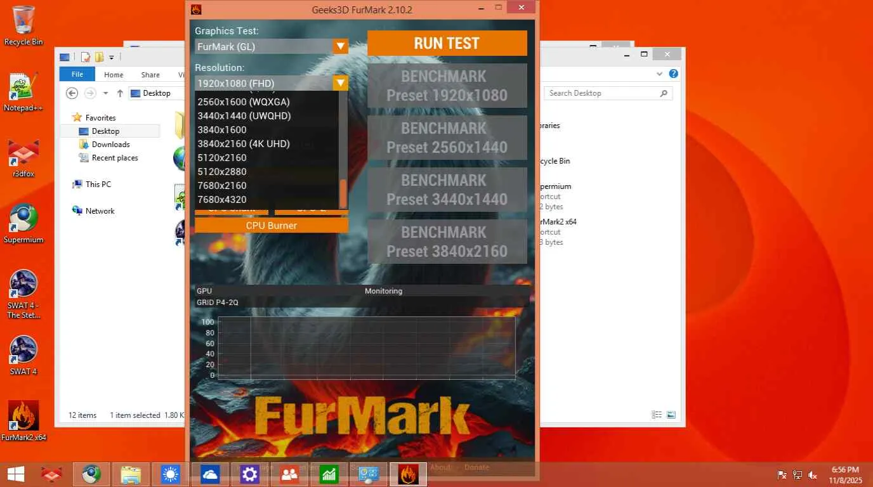
Task: Open the network icon in the system tray
Action: (x=798, y=475)
